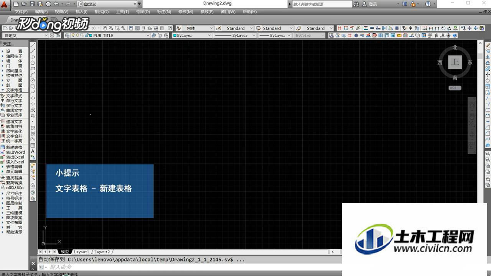
Task: Select the Circle draw tool
Action: pos(33,80)
